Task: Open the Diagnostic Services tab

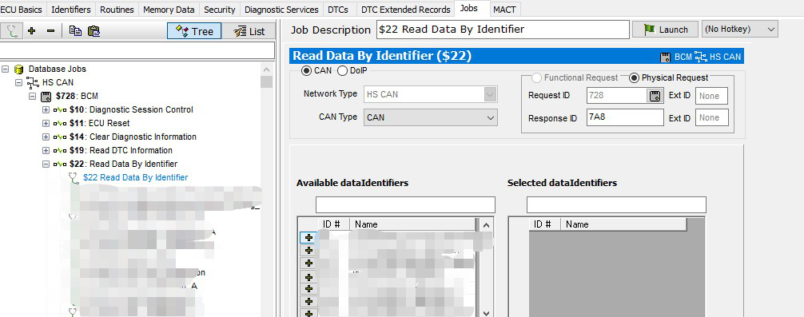Action: click(x=281, y=10)
